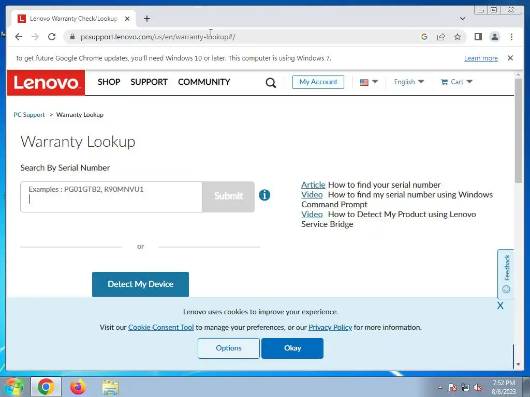530x397 pixels.
Task: Open the Privacy Policy link
Action: (x=330, y=327)
